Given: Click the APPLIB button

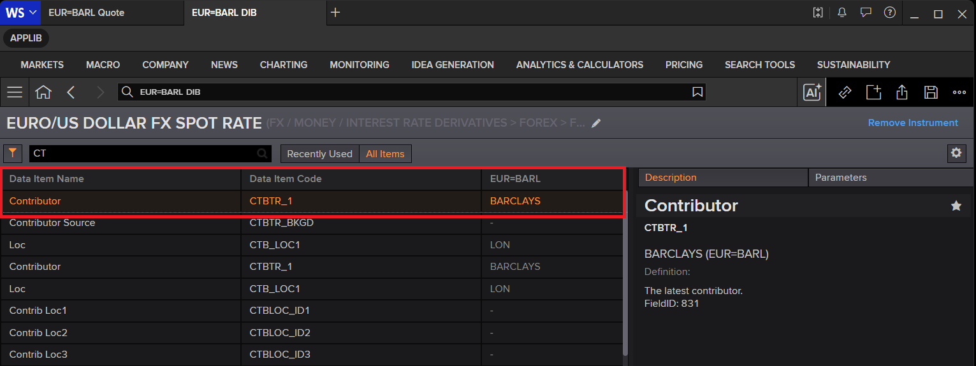Looking at the screenshot, I should (x=26, y=38).
